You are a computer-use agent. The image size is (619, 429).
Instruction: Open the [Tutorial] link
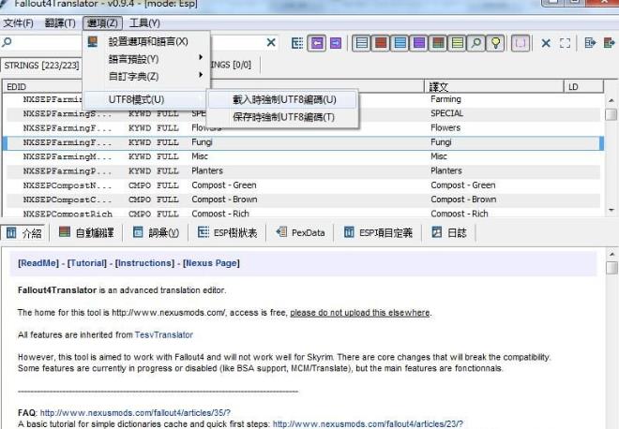pyautogui.click(x=87, y=263)
